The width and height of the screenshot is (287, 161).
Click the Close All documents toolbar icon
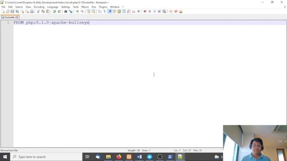(x=27, y=12)
